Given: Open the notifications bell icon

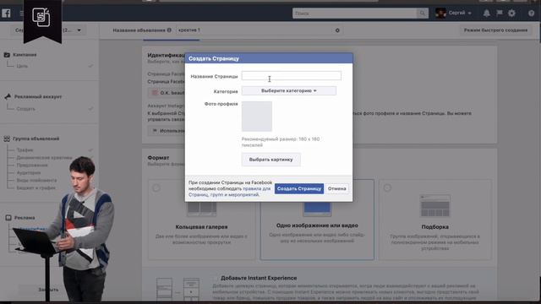Looking at the screenshot, I should (487, 14).
